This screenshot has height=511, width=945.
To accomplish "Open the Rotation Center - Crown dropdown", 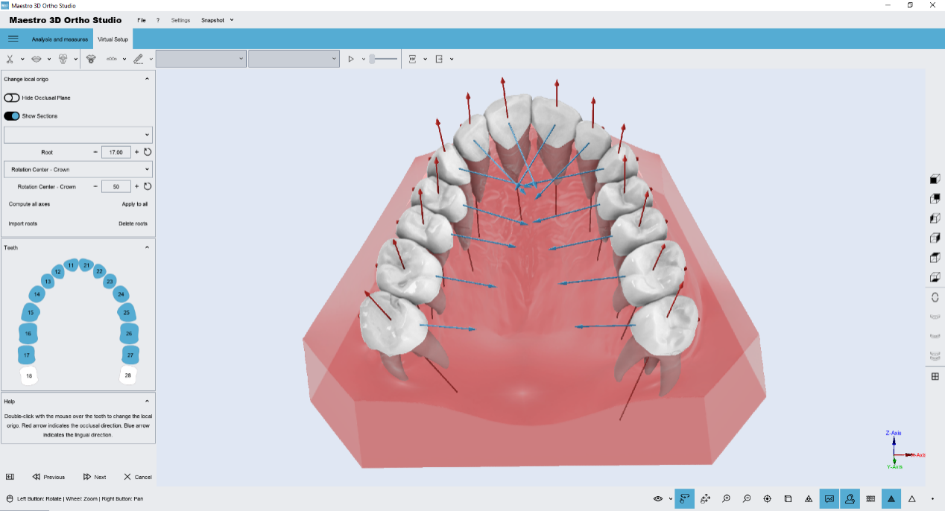I will click(x=78, y=169).
